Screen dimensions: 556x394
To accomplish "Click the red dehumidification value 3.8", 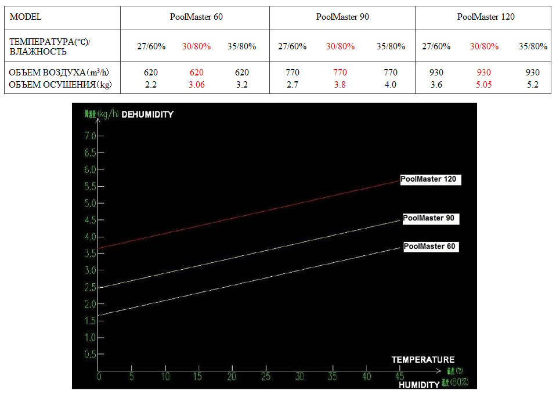I will point(340,84).
